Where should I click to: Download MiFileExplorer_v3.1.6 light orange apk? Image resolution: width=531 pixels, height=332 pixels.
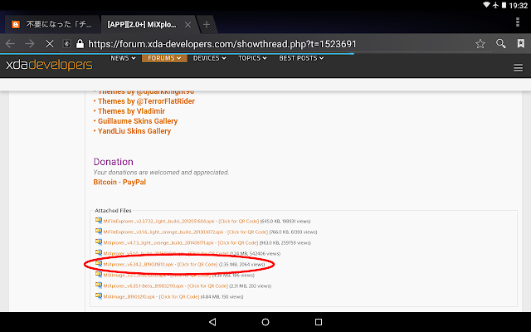pyautogui.click(x=163, y=232)
